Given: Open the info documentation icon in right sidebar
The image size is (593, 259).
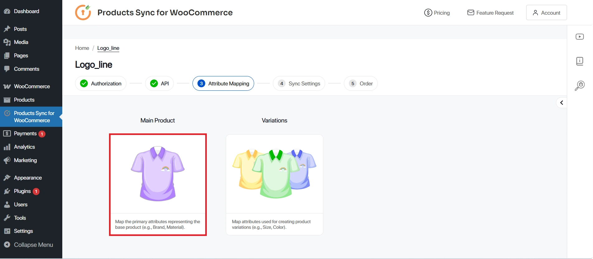Looking at the screenshot, I should click(579, 61).
